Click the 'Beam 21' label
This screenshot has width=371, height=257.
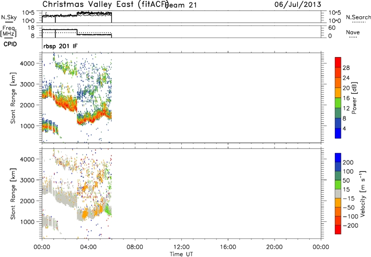tap(182, 5)
